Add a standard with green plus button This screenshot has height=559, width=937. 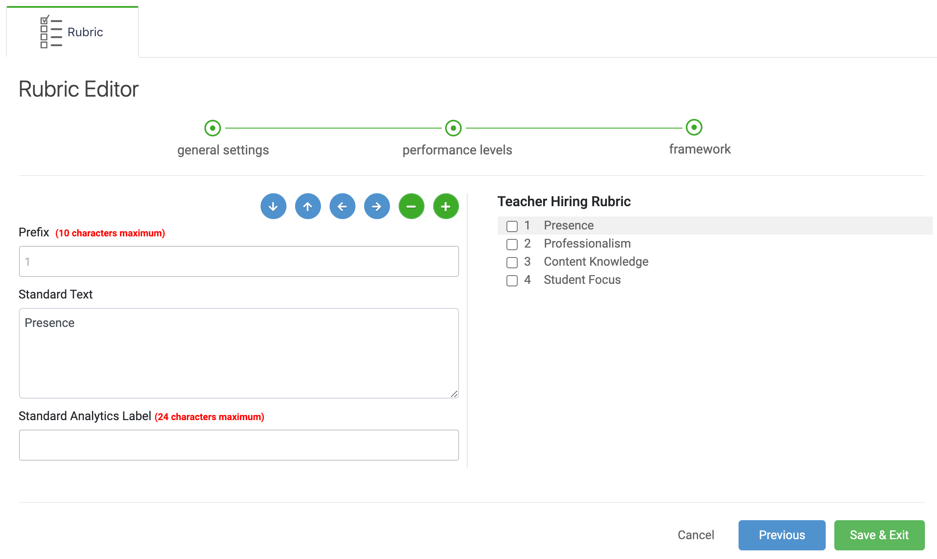coord(446,206)
